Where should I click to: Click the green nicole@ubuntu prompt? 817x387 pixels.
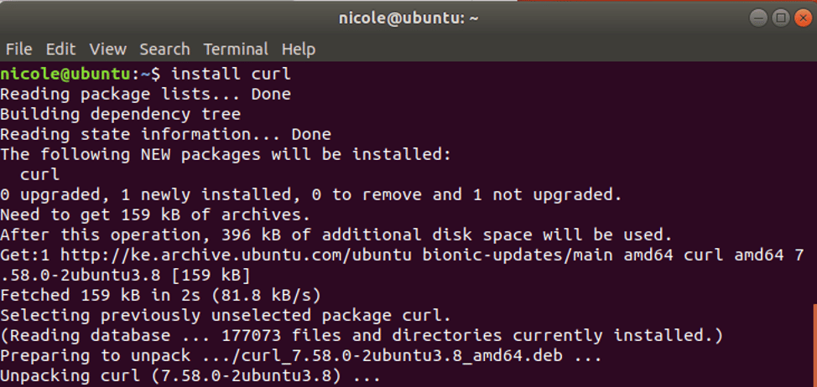[x=65, y=74]
